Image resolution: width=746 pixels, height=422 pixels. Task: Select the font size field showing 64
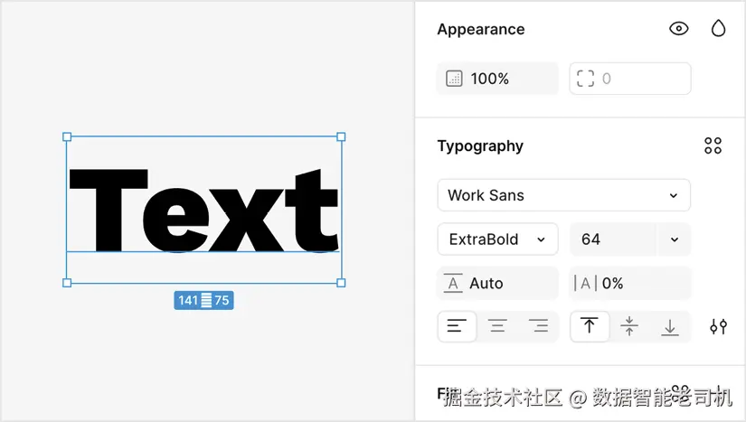click(613, 239)
